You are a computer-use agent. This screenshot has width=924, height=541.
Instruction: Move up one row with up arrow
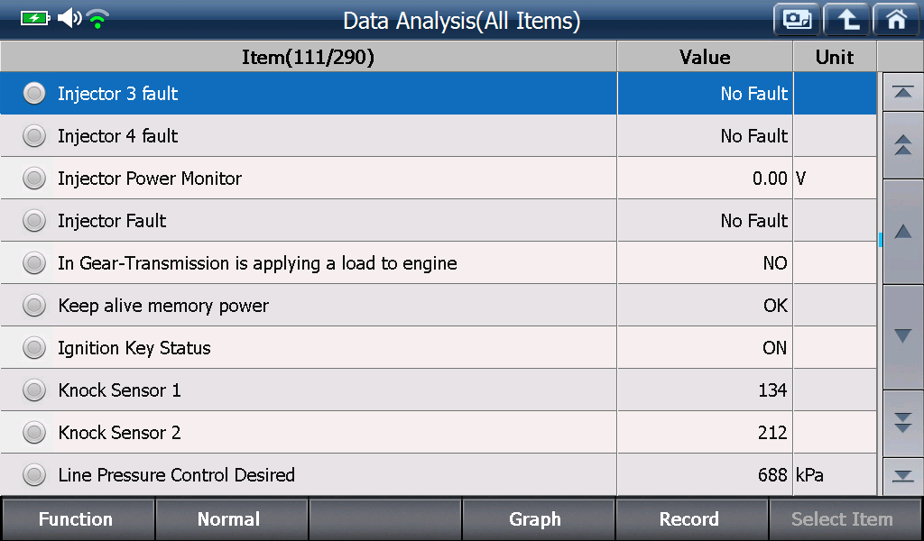point(902,232)
